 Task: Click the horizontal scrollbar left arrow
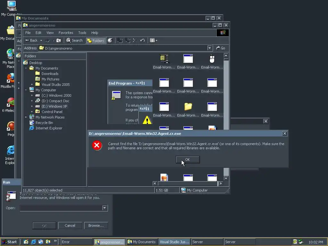point(155,184)
